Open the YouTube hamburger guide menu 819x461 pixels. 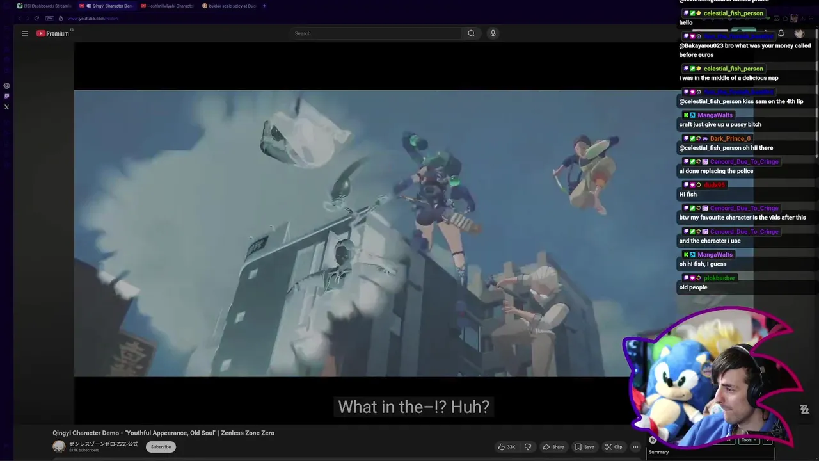click(x=25, y=33)
